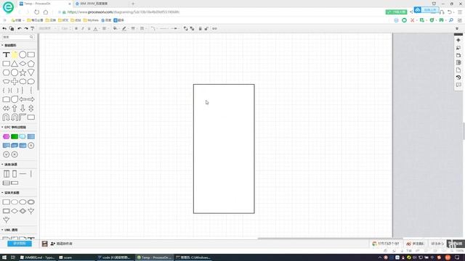This screenshot has width=465, height=261.
Task: Select the magenta EPC event shape
Action: pos(6,136)
